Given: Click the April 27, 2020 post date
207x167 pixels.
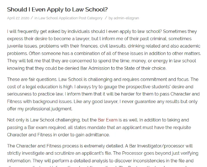Looking at the screenshot, I should (x=18, y=18).
